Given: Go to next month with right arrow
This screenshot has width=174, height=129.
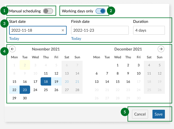Looking at the screenshot, I should tap(161, 49).
